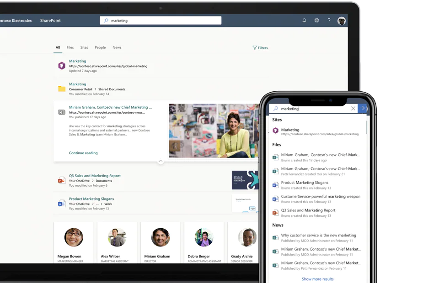
Task: Open the SharePoint settings gear
Action: [x=316, y=21]
